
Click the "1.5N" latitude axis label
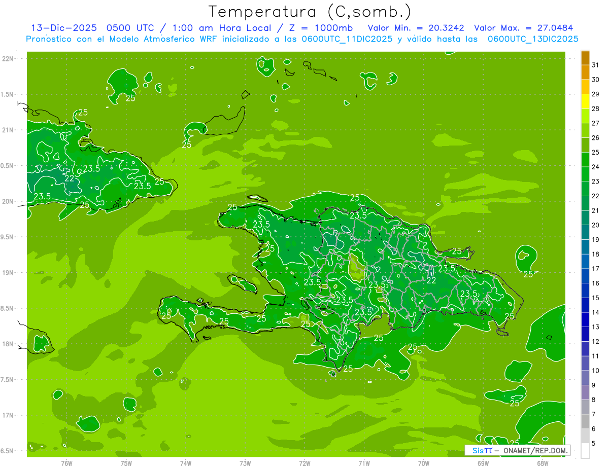point(8,94)
